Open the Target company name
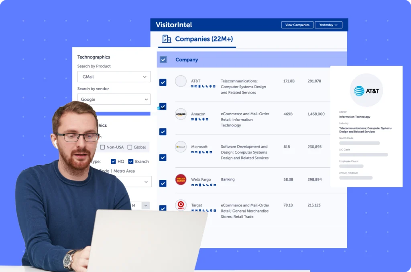 tap(197, 205)
